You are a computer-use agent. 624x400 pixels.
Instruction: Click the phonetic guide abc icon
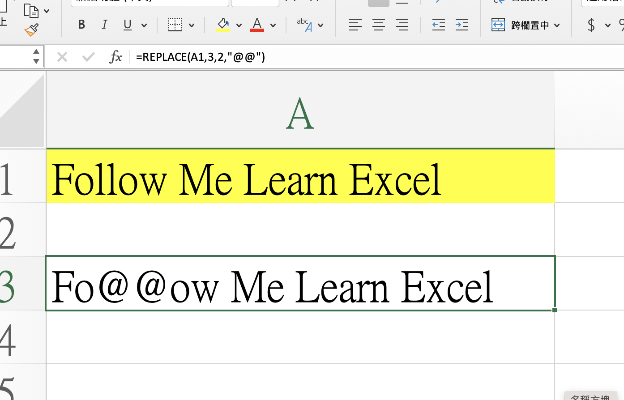305,25
